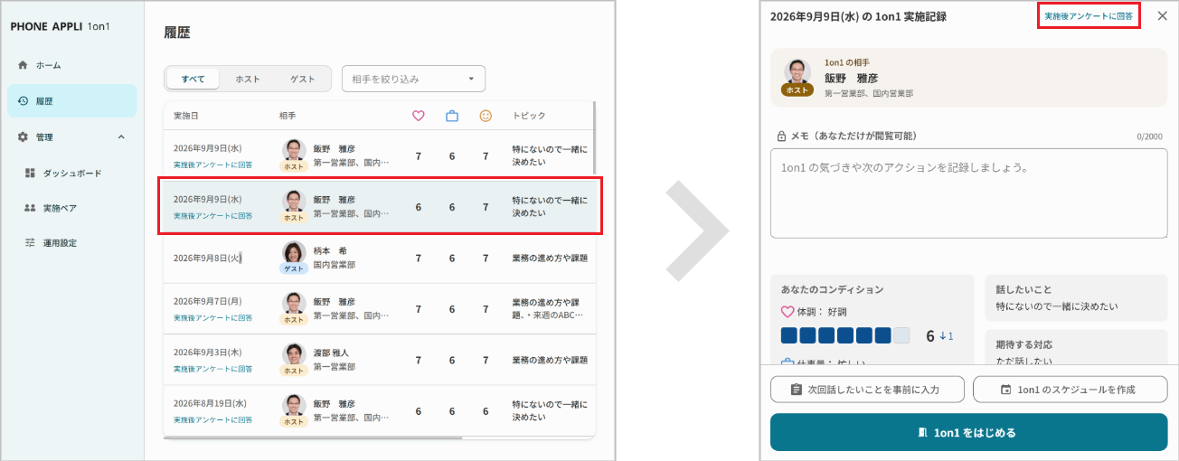Click 柄本 希's avatar photo
The image size is (1179, 461).
coord(294,252)
